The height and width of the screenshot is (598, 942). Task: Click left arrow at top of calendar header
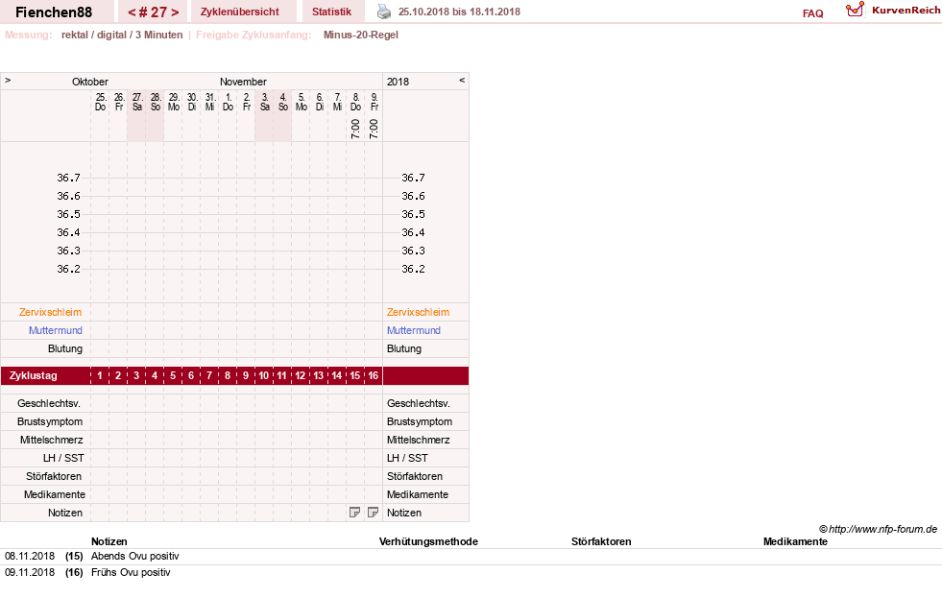pos(8,80)
